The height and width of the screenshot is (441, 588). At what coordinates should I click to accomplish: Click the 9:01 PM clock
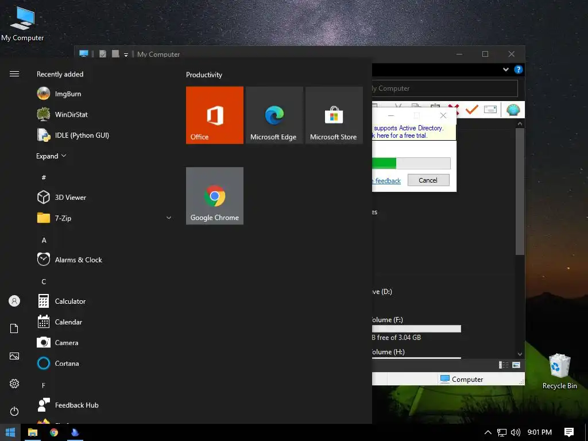point(540,432)
